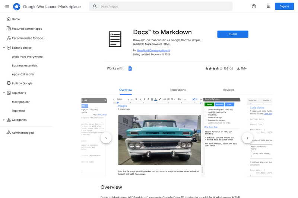Open the Google apps grid
Viewport: 298px width, 198px height.
coord(268,6)
